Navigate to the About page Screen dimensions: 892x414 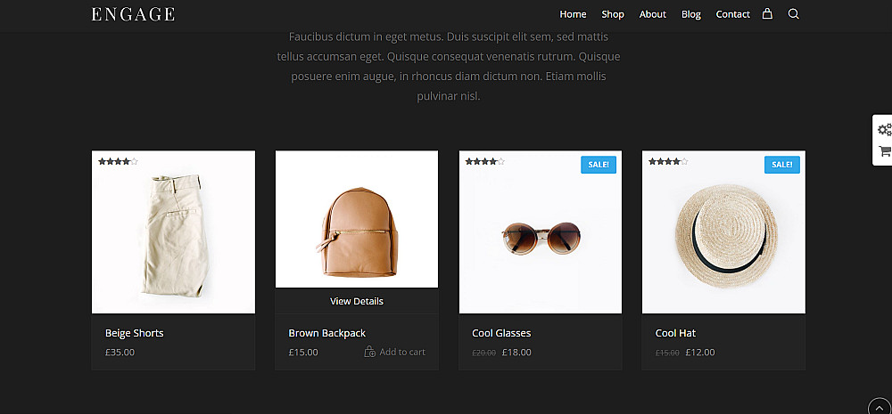(653, 14)
